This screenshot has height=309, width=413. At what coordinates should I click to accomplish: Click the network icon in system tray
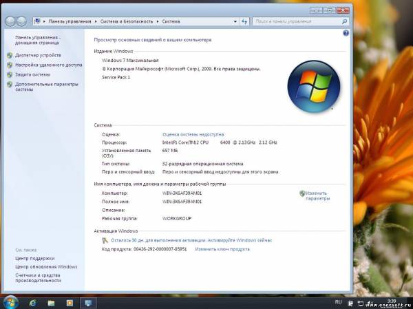[x=360, y=303]
